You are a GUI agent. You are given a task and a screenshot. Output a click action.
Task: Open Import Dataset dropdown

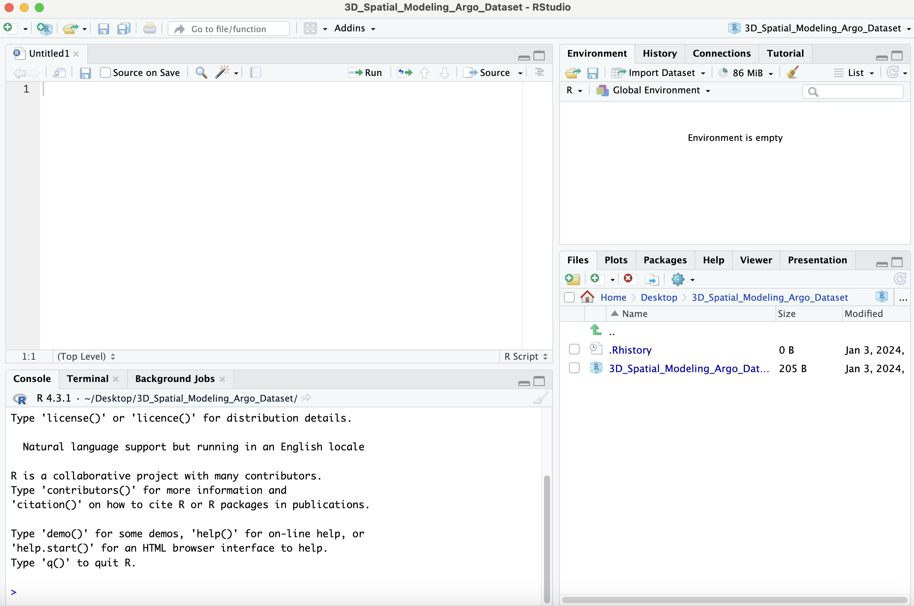coord(658,73)
